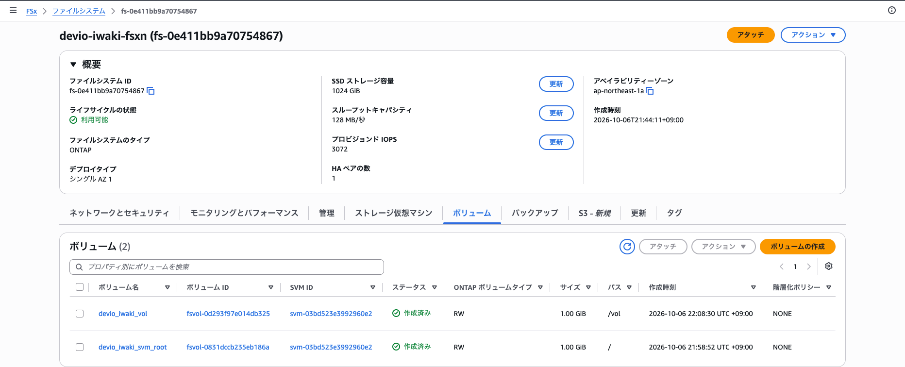
Task: Open the devio_iwaki_vol volume link
Action: [x=123, y=314]
